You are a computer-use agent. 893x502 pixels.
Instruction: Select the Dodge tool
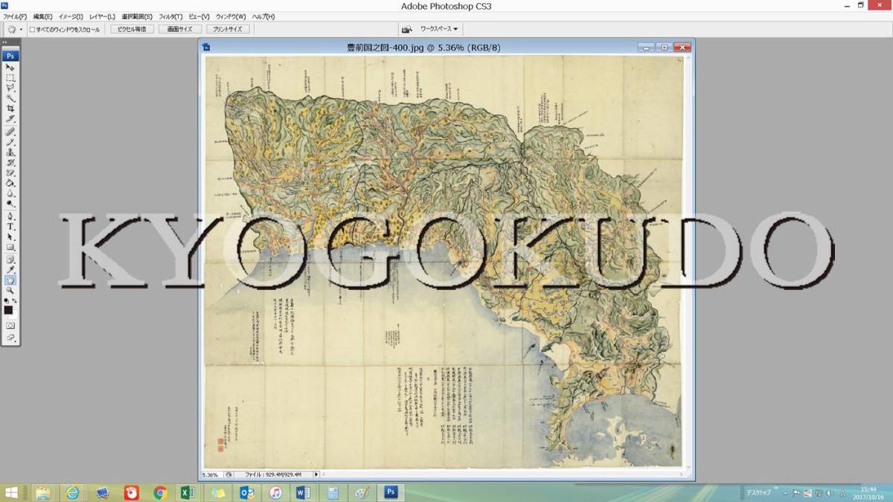[x=10, y=204]
